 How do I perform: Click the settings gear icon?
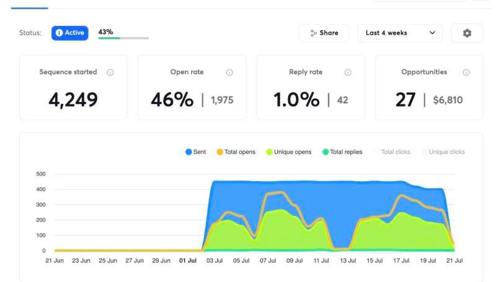(x=467, y=33)
